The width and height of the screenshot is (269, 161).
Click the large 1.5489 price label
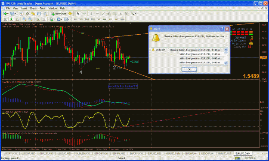click(251, 76)
